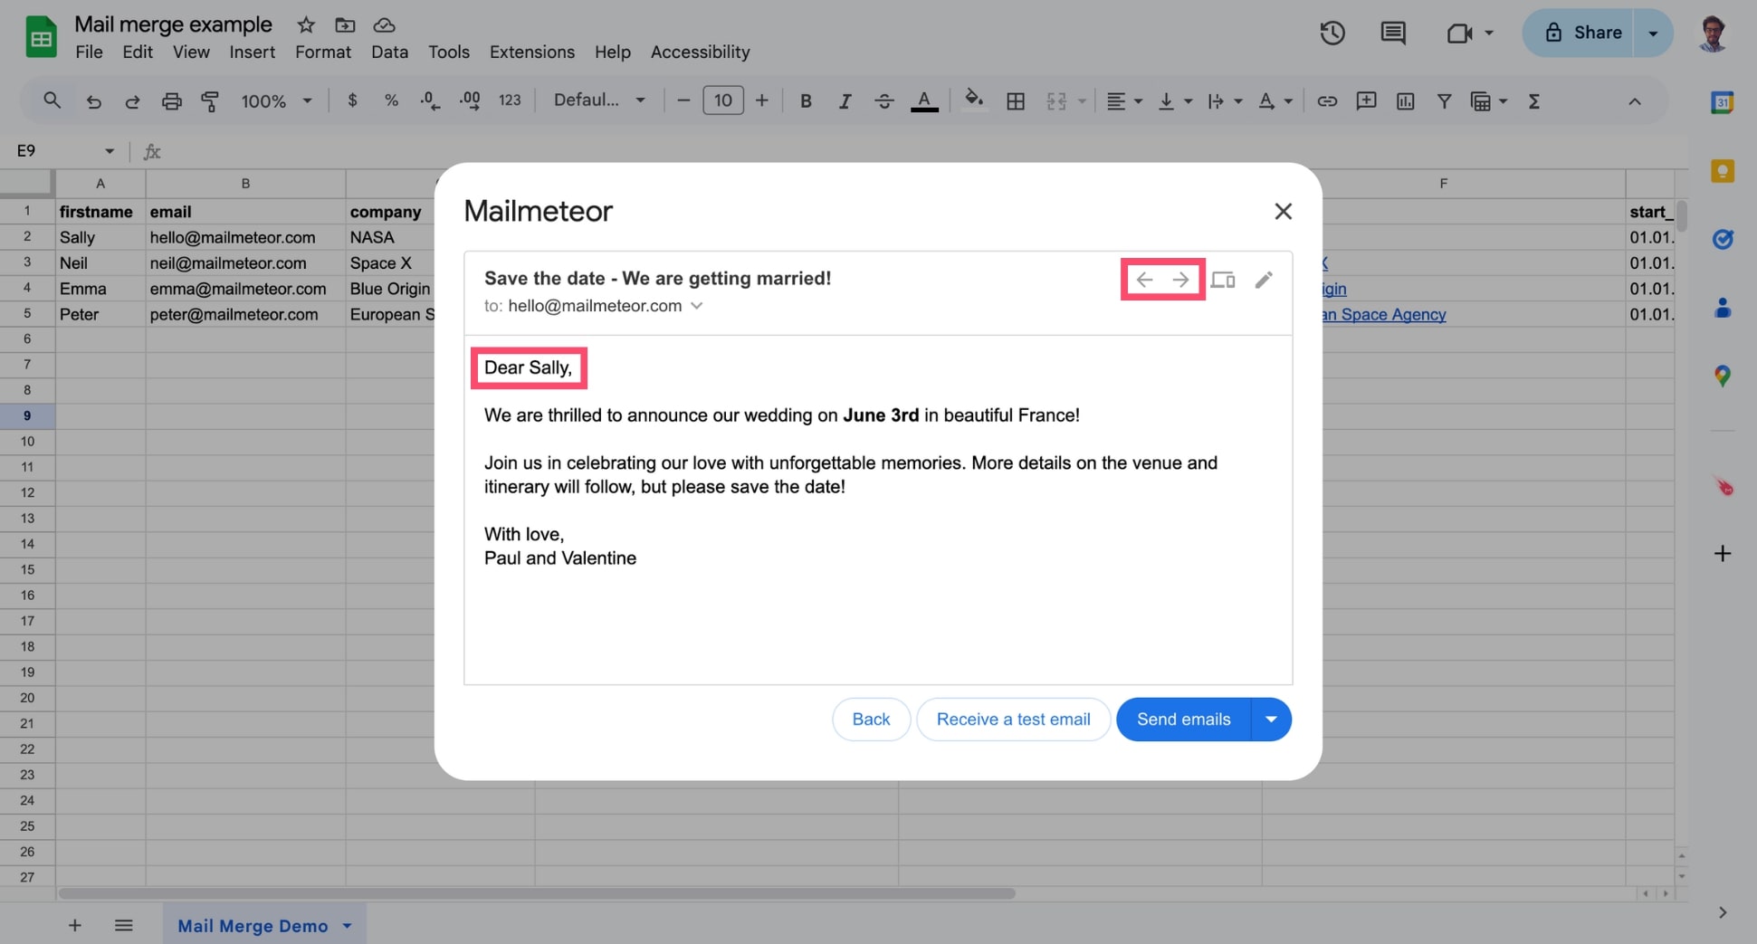Open Google Keep from the right sidebar

pos(1724,170)
